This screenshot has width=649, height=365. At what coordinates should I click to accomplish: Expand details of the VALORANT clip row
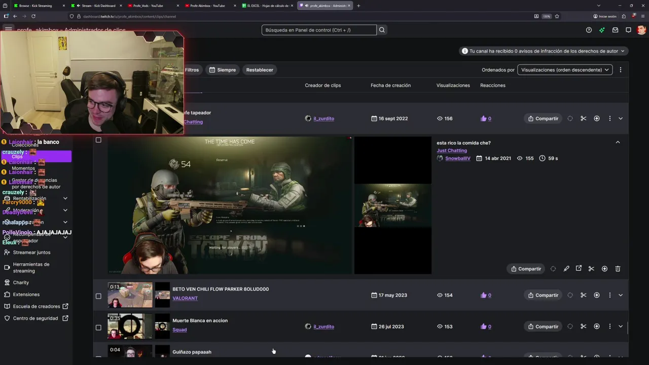[621, 295]
